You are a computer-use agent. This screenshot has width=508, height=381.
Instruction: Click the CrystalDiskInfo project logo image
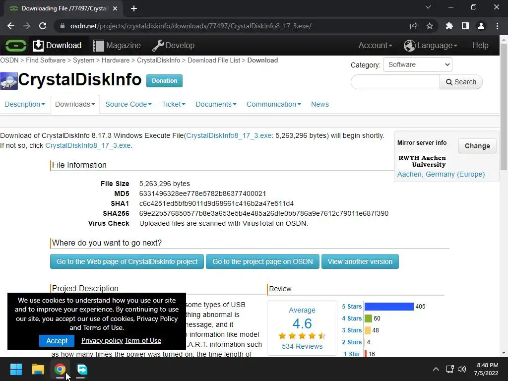tap(9, 80)
